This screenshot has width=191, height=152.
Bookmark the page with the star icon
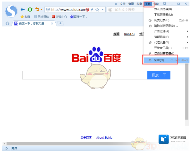pyautogui.click(x=97, y=10)
